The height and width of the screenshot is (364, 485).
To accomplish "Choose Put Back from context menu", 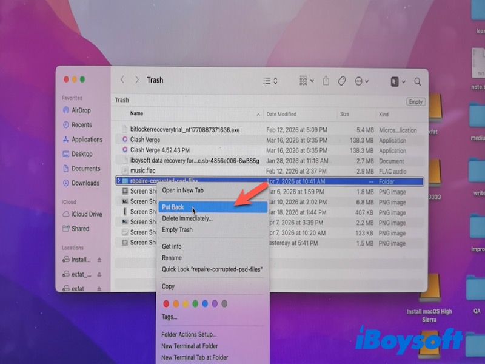I will click(x=173, y=207).
